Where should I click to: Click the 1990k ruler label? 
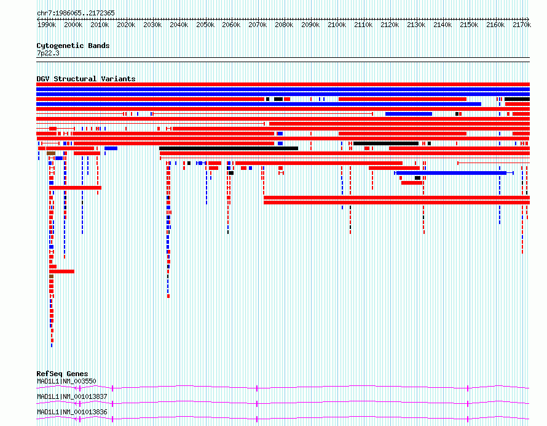pyautogui.click(x=47, y=25)
